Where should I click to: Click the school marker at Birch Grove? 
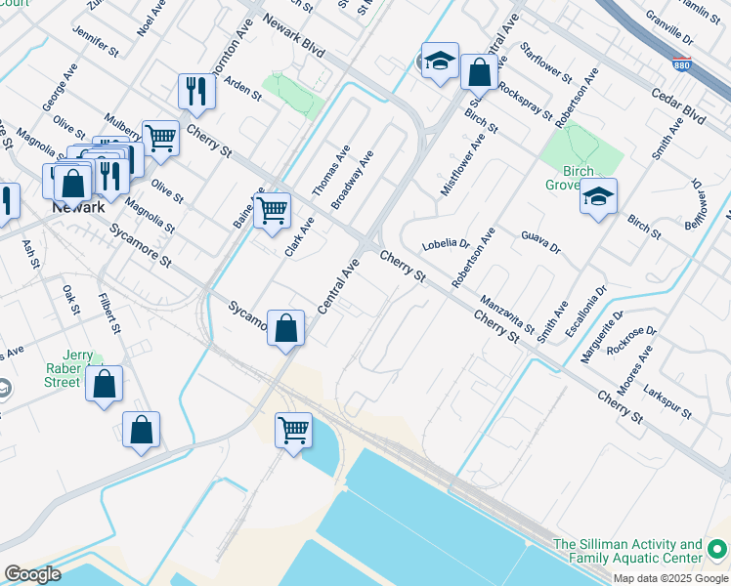pos(599,198)
